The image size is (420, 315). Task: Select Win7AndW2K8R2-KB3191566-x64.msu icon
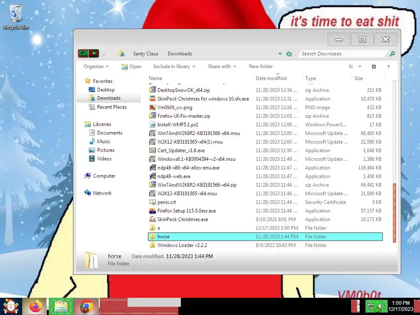(153, 133)
